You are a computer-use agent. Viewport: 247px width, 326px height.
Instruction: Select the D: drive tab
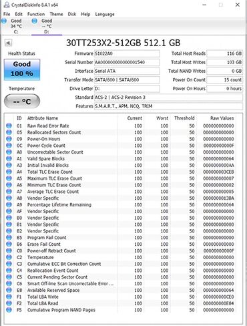[47, 26]
